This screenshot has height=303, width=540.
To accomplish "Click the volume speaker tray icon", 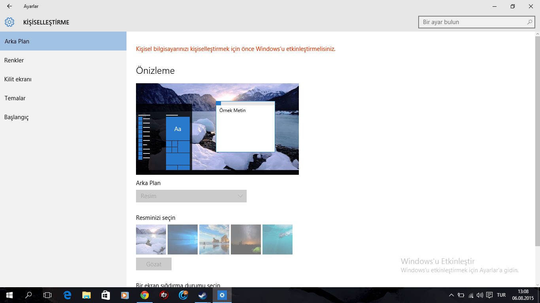I will (x=480, y=295).
